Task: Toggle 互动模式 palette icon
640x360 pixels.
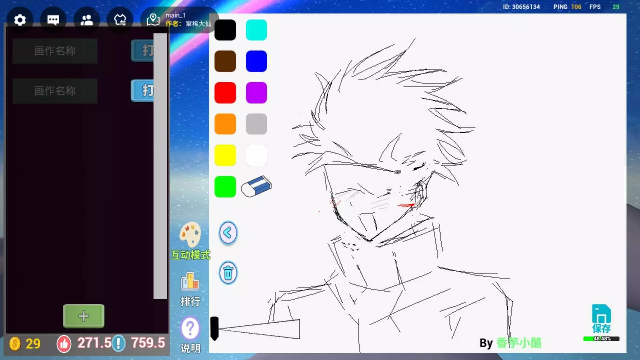Action: point(190,234)
